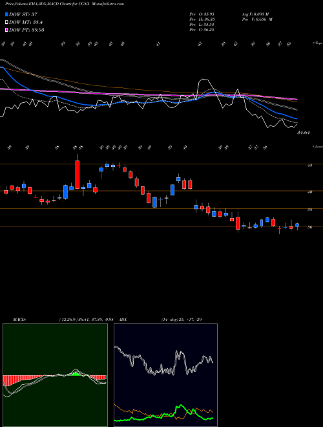
Task: Click the 36 price axis label
Action: [x=309, y=227]
